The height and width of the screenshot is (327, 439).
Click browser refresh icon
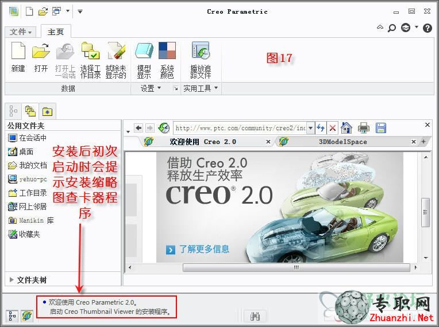coord(164,128)
